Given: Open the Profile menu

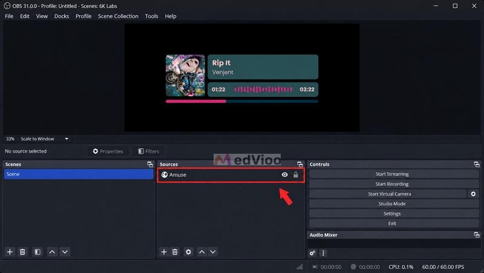Looking at the screenshot, I should [x=83, y=16].
